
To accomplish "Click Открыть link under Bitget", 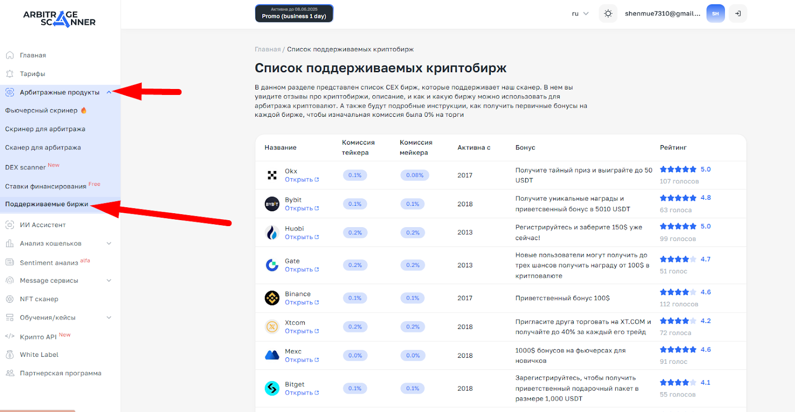I will point(302,393).
